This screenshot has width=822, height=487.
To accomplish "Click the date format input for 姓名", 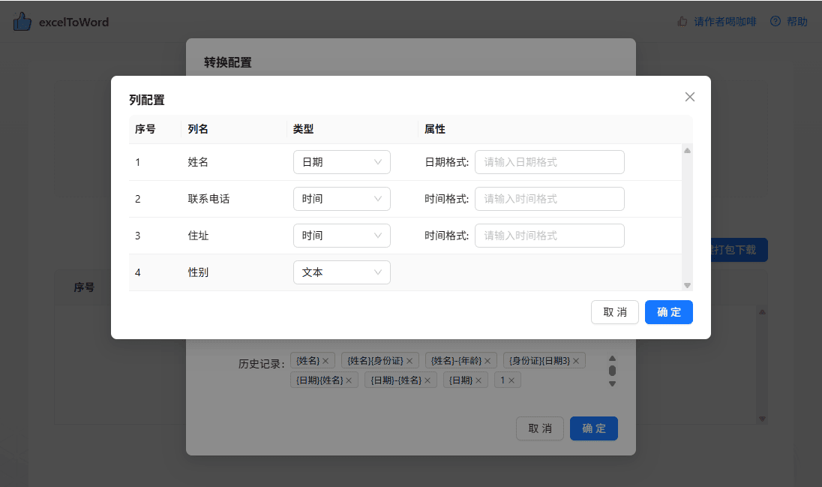I will point(550,161).
